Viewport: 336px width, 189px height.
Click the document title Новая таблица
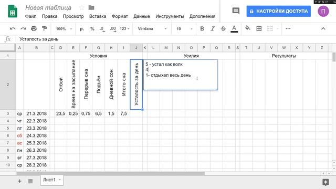click(x=48, y=8)
